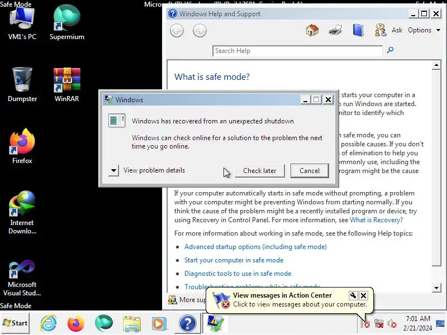Open the Start menu

(15, 323)
